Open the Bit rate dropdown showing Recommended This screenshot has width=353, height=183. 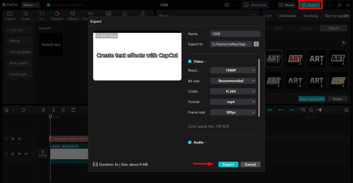click(x=233, y=81)
